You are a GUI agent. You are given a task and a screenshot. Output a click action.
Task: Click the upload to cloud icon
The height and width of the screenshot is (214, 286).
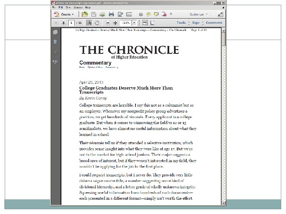point(102,14)
